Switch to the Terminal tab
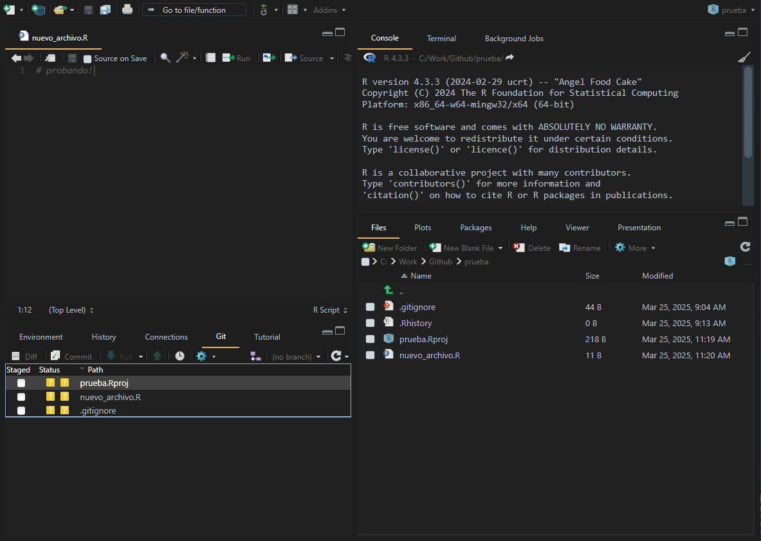The image size is (761, 541). pos(441,39)
